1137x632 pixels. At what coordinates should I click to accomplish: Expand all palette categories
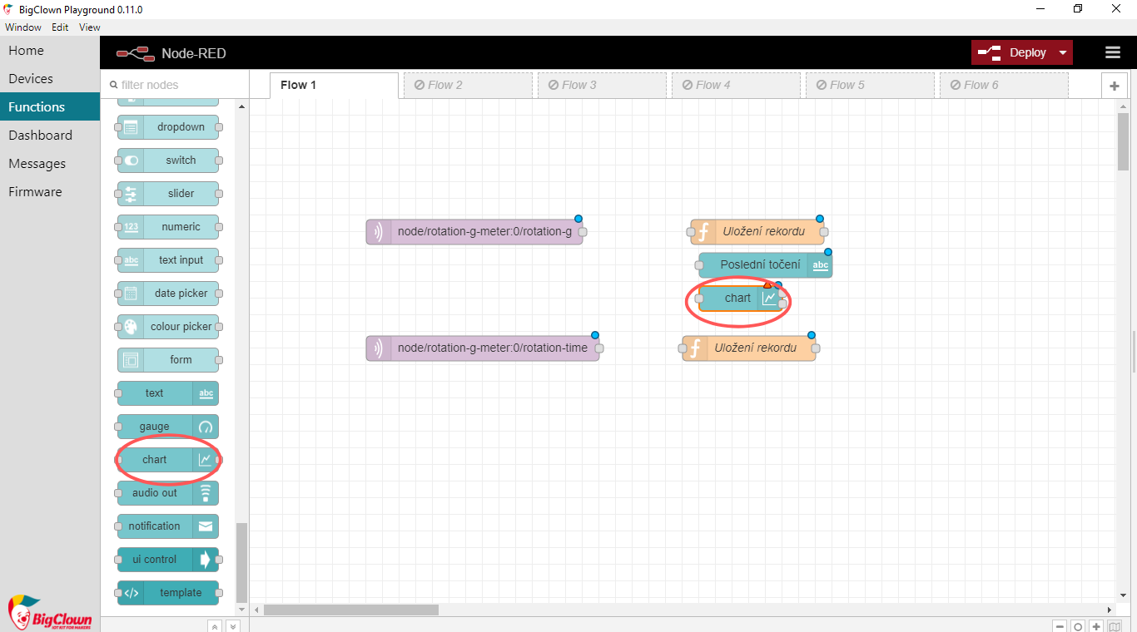[x=233, y=626]
